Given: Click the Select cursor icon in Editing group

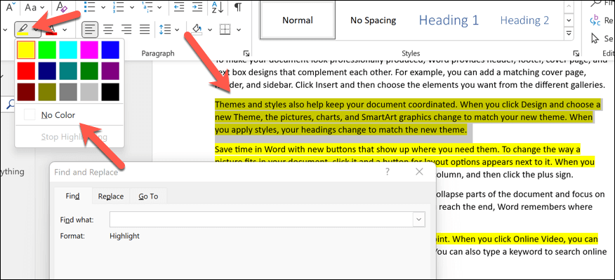Looking at the screenshot, I should click(595, 39).
